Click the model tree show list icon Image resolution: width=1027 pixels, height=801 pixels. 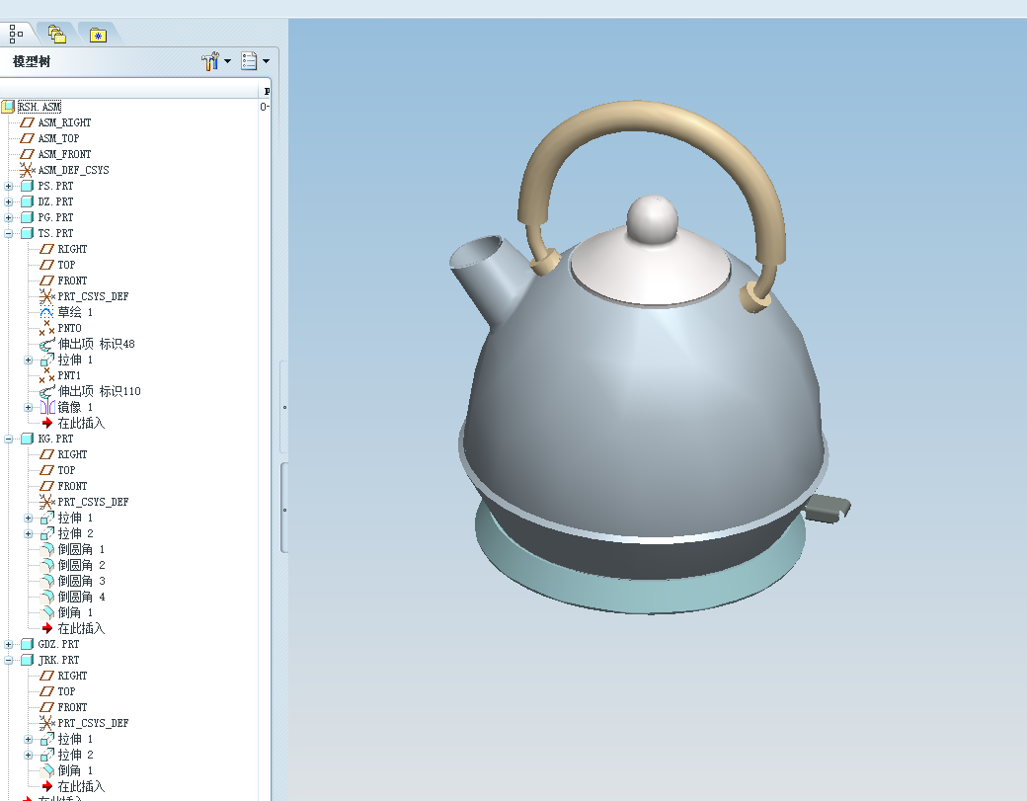click(249, 61)
